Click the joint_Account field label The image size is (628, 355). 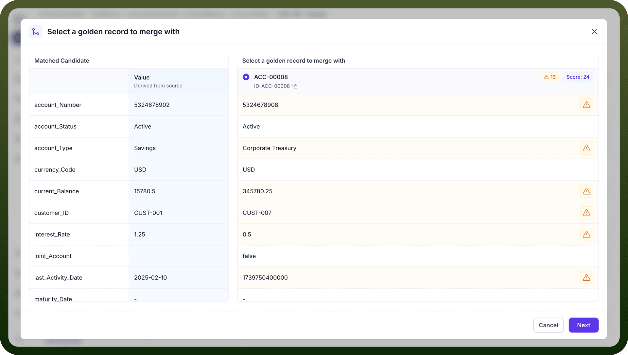pos(53,256)
